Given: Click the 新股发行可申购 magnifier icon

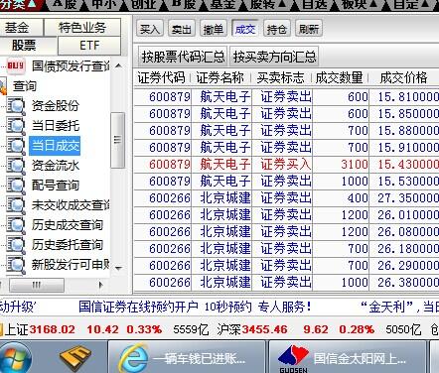Looking at the screenshot, I should pyautogui.click(x=15, y=265).
